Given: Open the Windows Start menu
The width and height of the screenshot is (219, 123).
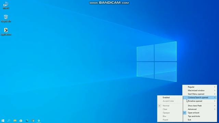Looking at the screenshot, I should 3,121.
